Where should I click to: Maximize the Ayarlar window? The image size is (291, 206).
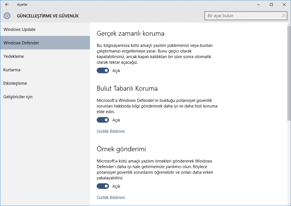[271, 5]
